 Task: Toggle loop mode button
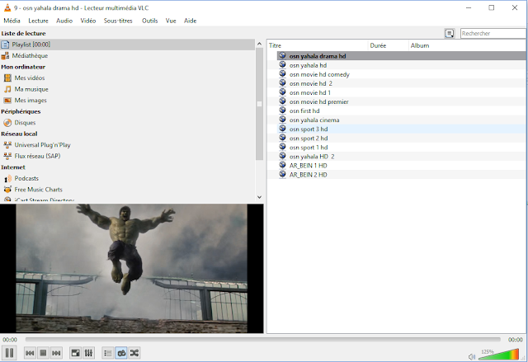[121, 353]
